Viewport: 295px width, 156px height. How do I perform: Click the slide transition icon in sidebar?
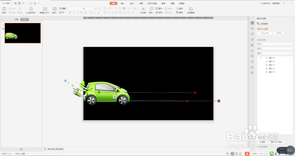(x=252, y=28)
